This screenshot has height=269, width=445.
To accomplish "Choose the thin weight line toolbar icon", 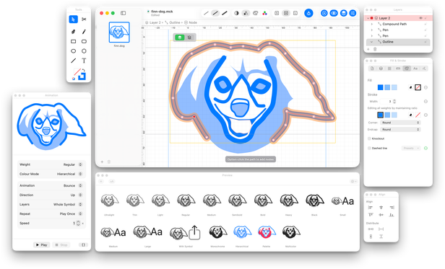I will click(x=206, y=13).
